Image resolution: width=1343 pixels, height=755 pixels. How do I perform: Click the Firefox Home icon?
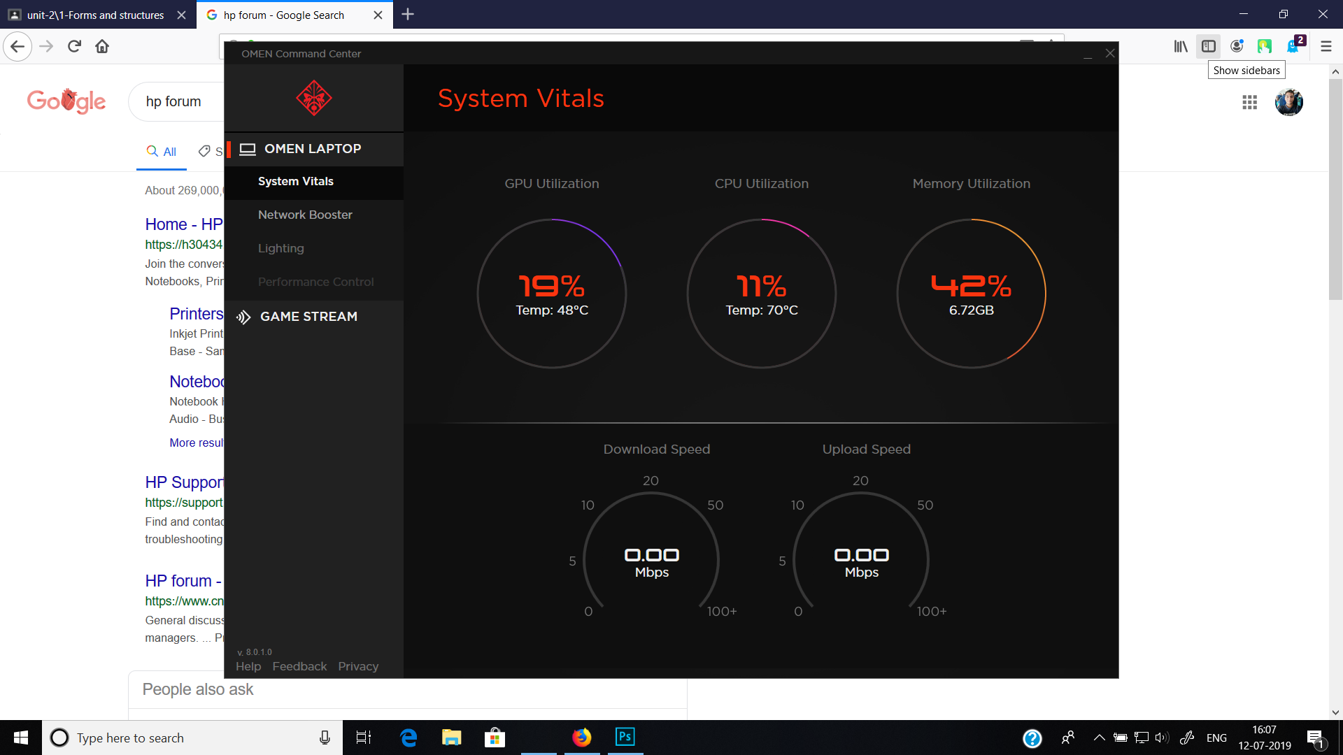pyautogui.click(x=102, y=47)
